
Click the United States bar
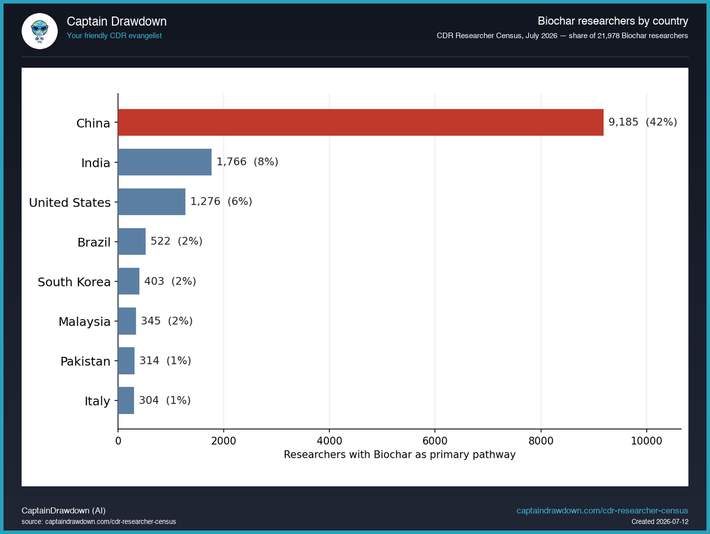point(152,202)
